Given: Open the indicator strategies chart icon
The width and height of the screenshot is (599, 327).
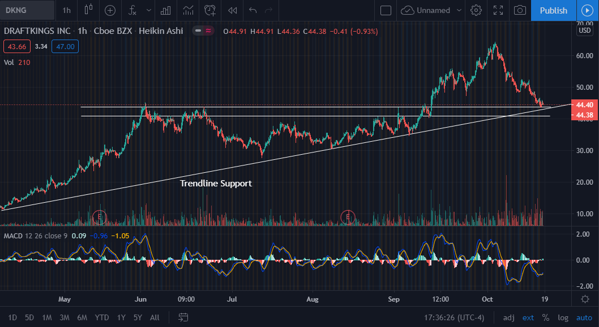Looking at the screenshot, I should point(188,10).
